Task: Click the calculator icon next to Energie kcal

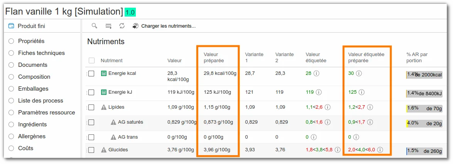Action: pos(104,73)
